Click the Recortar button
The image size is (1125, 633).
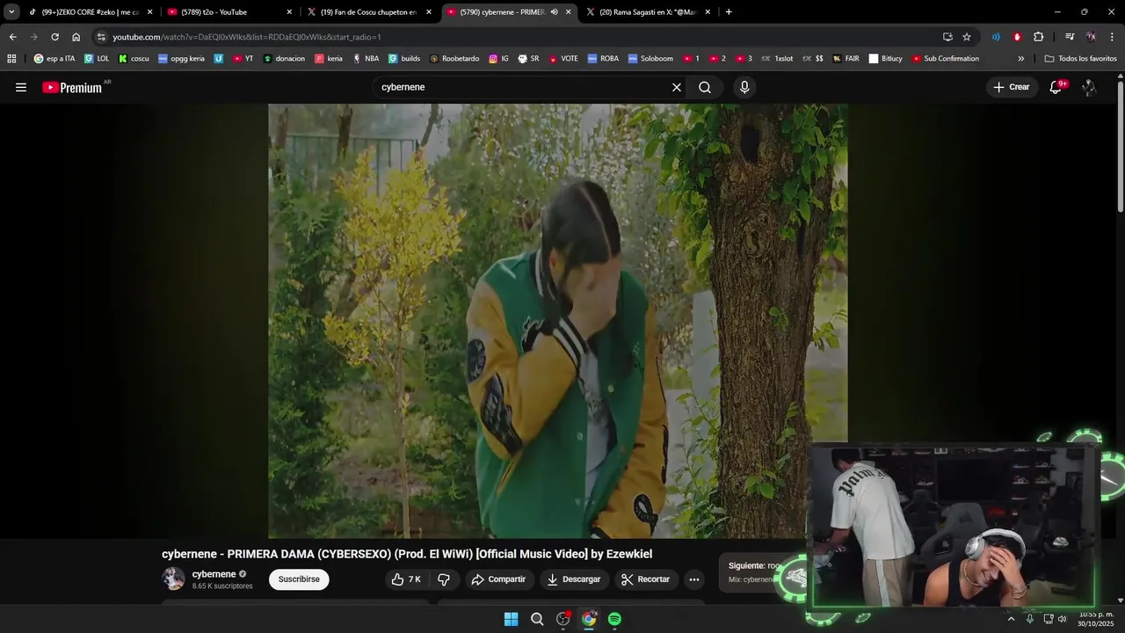pyautogui.click(x=645, y=579)
